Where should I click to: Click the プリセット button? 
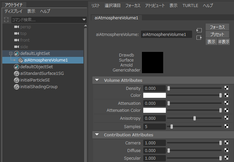pyautogui.click(x=217, y=34)
